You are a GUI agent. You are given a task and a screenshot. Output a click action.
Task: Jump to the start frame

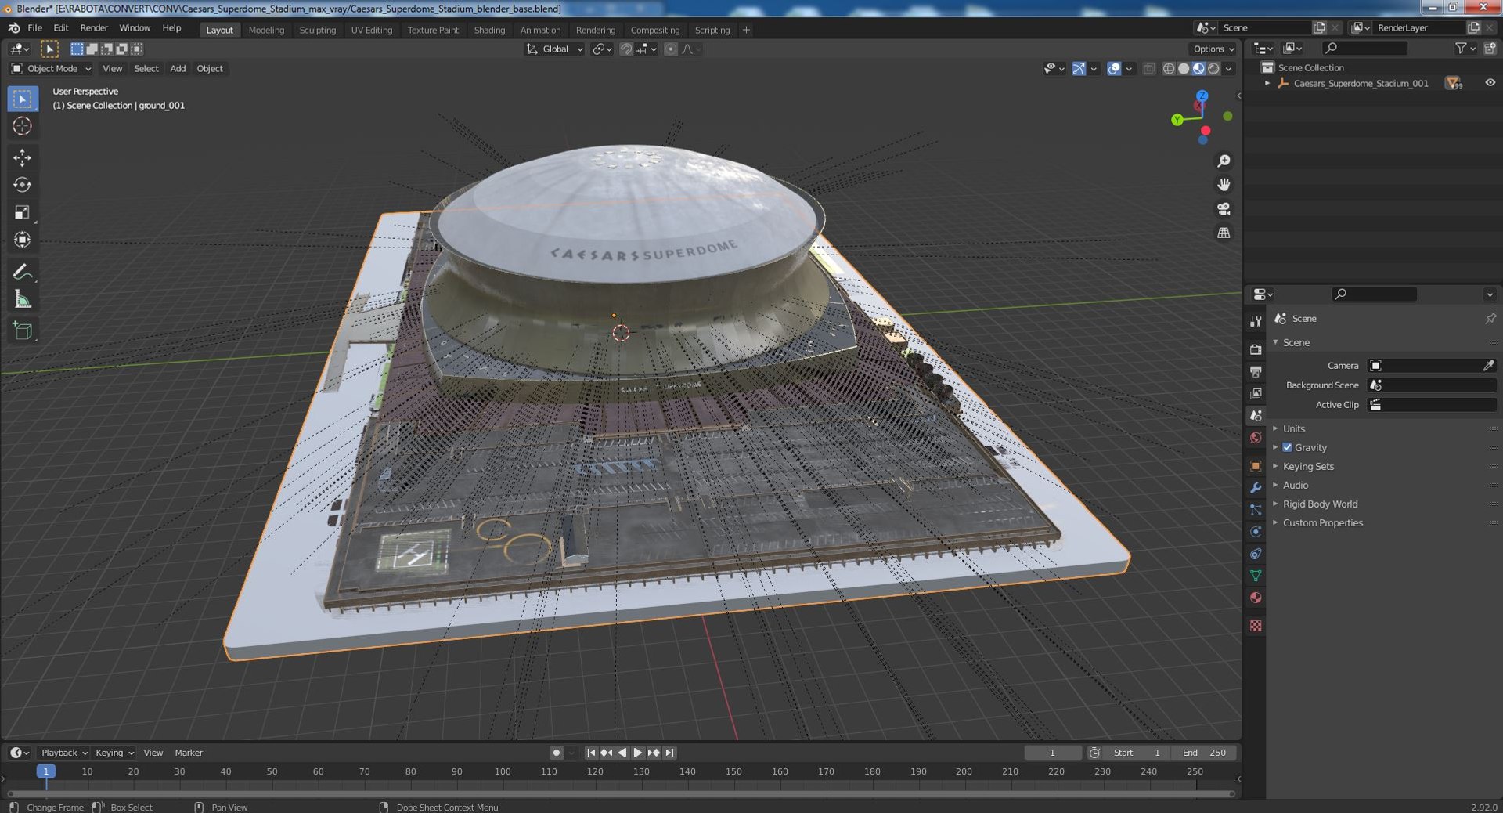(x=591, y=753)
